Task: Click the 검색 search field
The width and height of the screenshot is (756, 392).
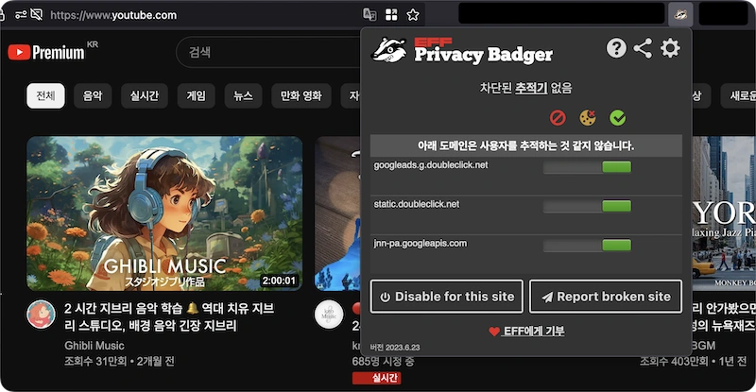Action: point(268,52)
